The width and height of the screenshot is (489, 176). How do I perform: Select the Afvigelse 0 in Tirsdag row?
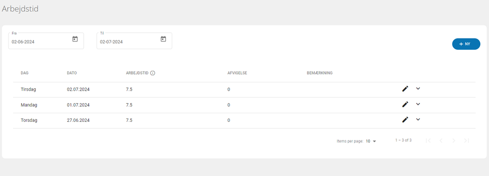[x=229, y=89]
